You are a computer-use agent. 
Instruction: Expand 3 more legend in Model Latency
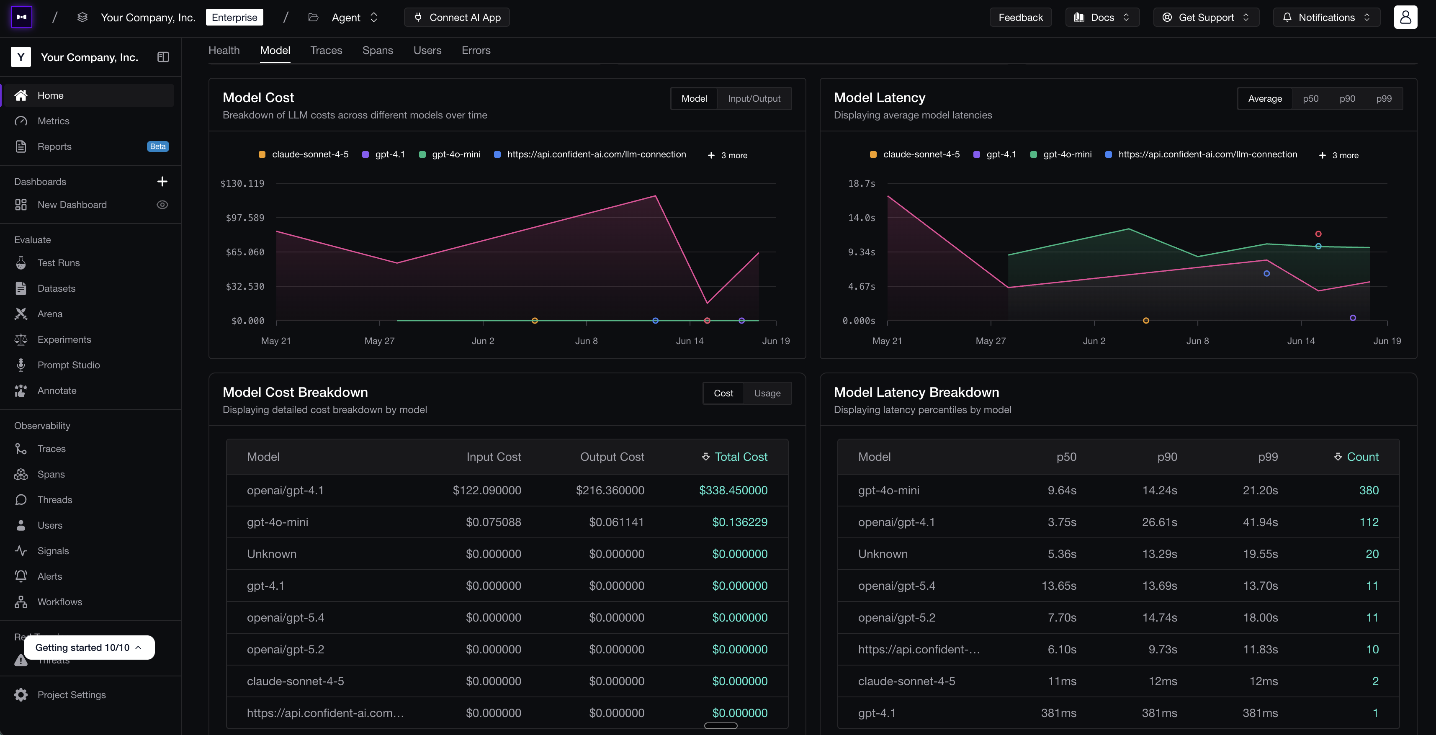click(x=1338, y=155)
